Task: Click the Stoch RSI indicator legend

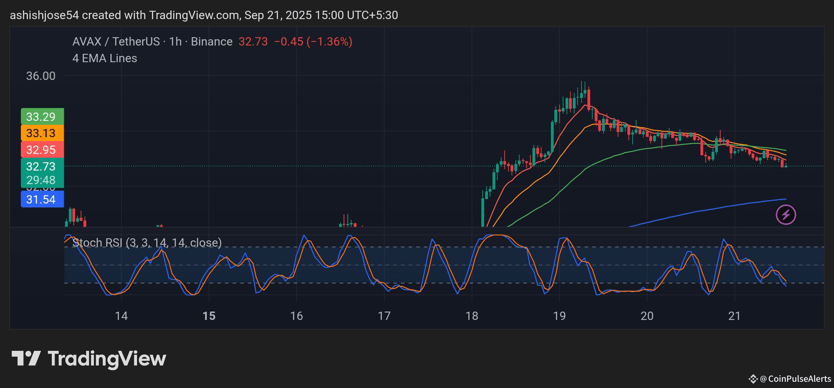Action: coord(147,242)
